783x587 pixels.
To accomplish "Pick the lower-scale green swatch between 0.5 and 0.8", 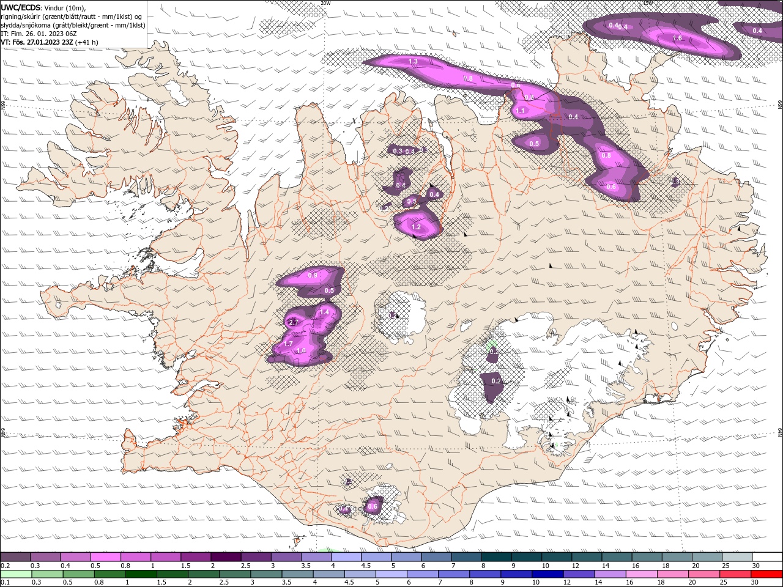I will 78,574.
